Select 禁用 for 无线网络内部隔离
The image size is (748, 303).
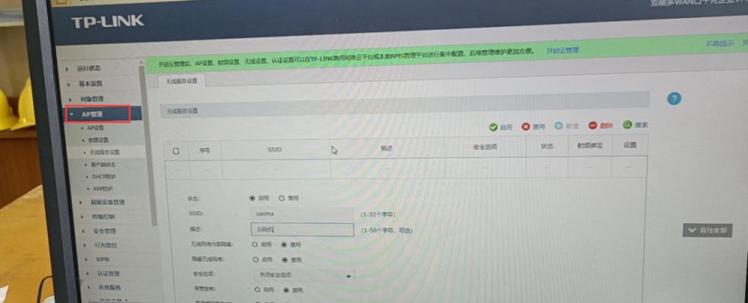click(284, 245)
